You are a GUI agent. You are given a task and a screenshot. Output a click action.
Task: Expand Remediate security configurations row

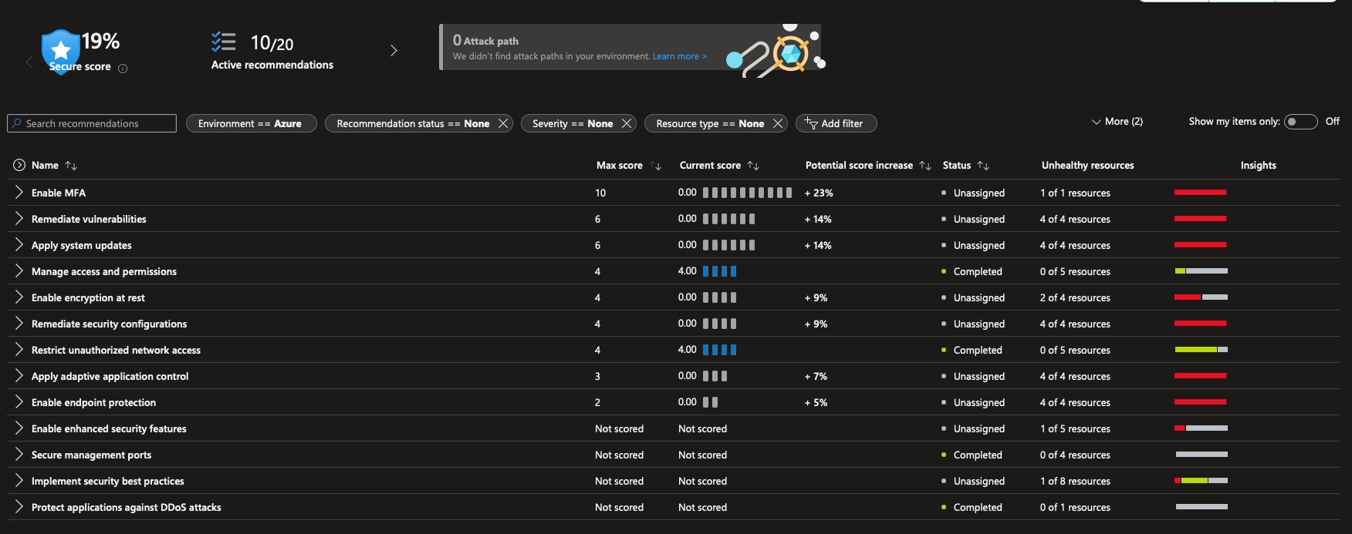(x=19, y=324)
